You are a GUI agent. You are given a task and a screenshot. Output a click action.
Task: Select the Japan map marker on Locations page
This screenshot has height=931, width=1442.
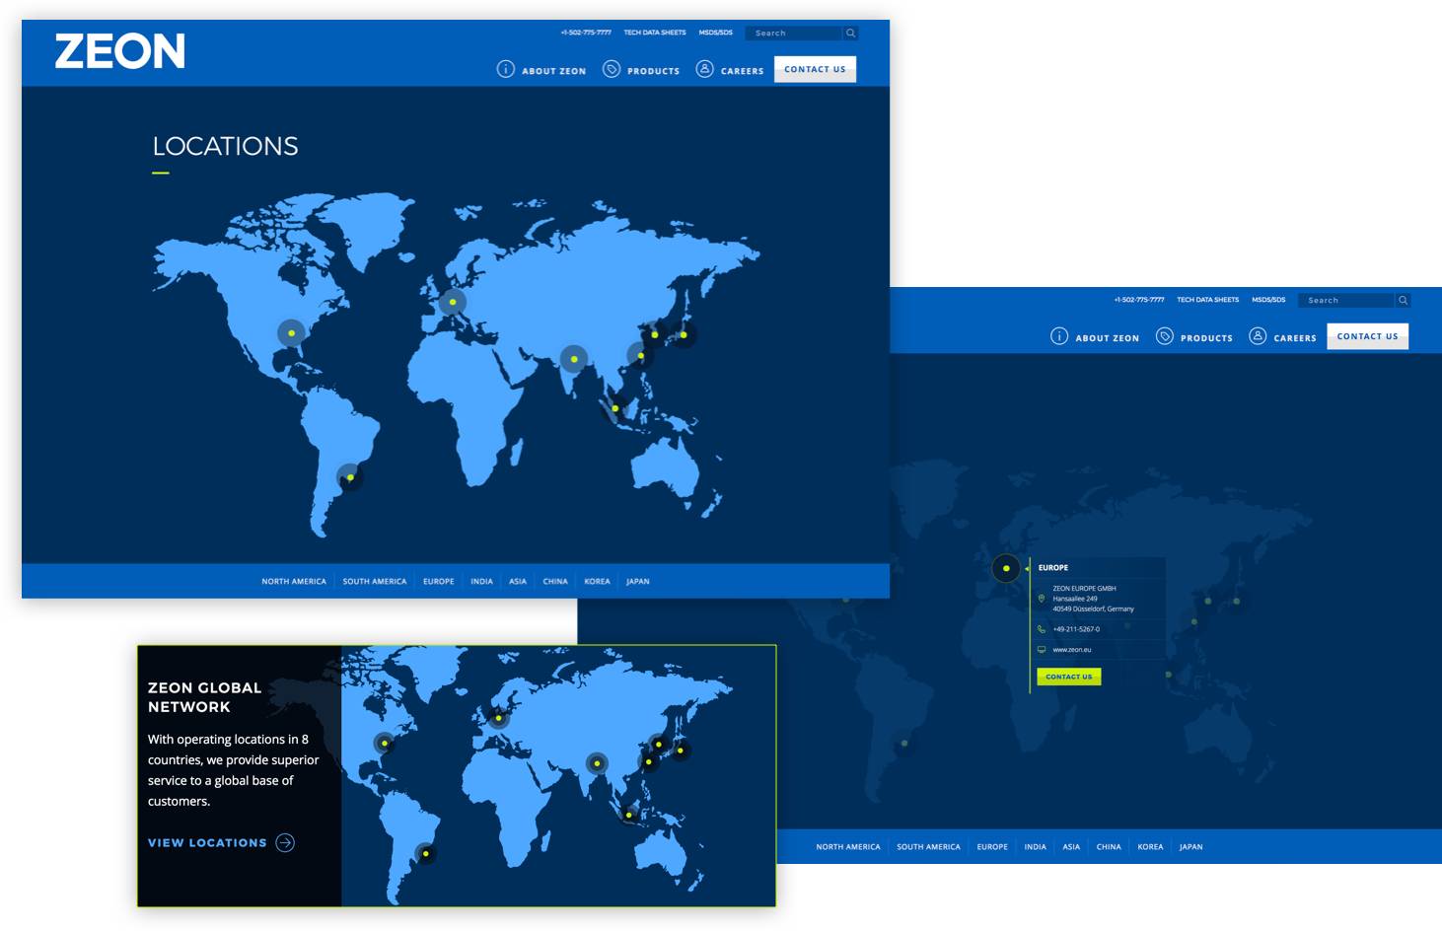(x=684, y=334)
